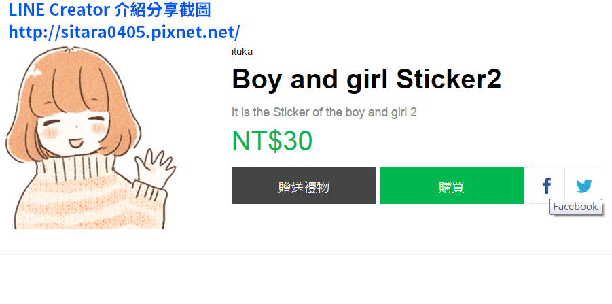Click the girl sticker preview image
This screenshot has height=304, width=612.
click(90, 137)
